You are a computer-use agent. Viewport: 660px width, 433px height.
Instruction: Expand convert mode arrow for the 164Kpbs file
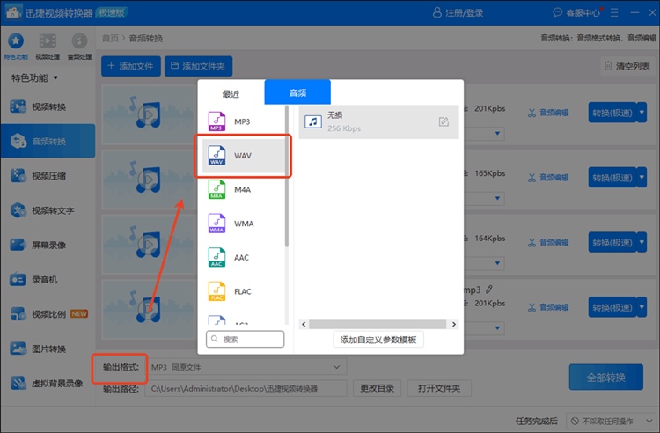pyautogui.click(x=642, y=242)
